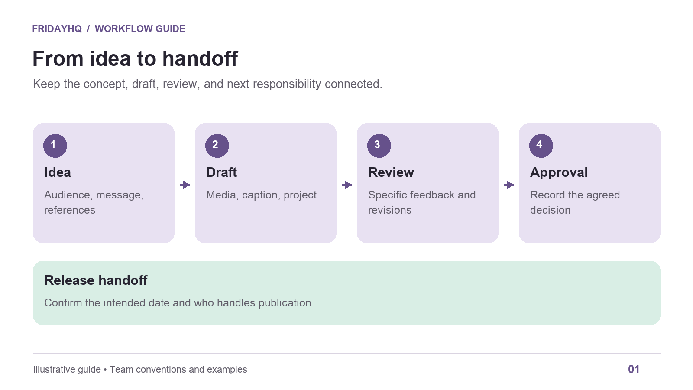Image resolution: width=693 pixels, height=390 pixels.
Task: Click the arrow between Review and Approval
Action: tap(509, 185)
